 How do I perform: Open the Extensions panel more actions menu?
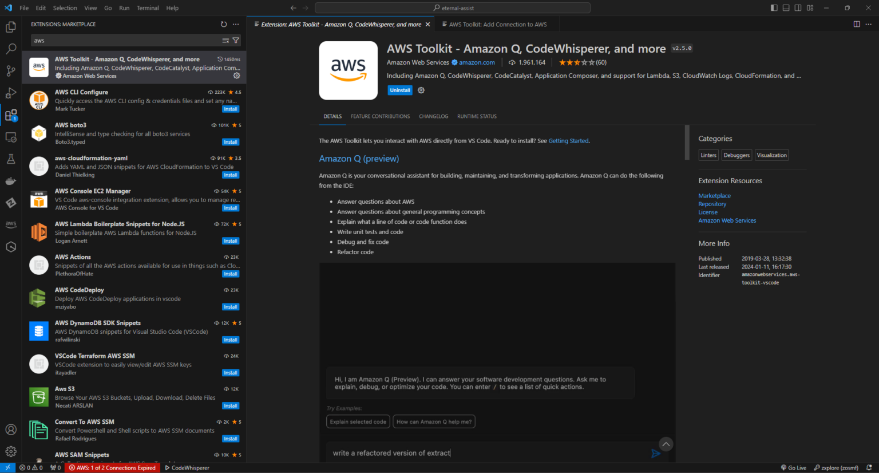pyautogui.click(x=236, y=24)
